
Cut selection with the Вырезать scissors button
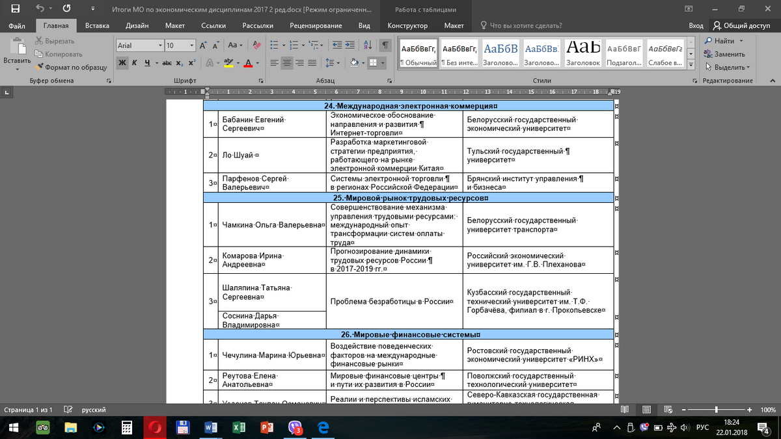click(x=55, y=41)
